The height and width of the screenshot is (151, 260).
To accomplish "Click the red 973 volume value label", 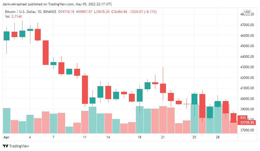I will [243, 118].
